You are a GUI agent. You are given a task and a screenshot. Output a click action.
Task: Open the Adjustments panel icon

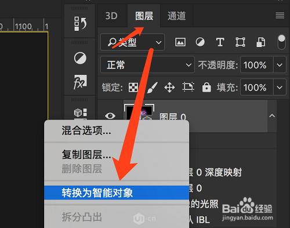pos(80,58)
